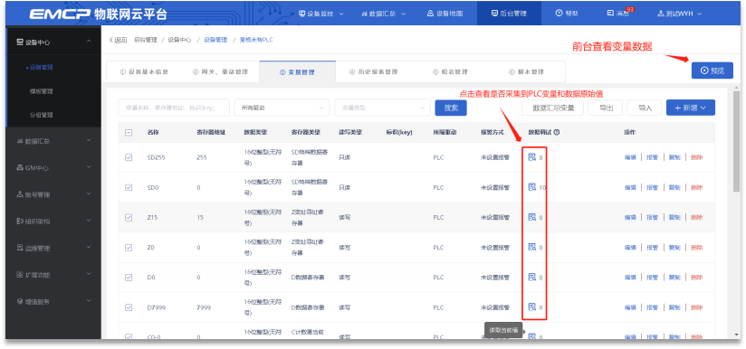Uncheck the SD0 row checkbox
Viewport: 746px width, 349px height.
click(129, 187)
